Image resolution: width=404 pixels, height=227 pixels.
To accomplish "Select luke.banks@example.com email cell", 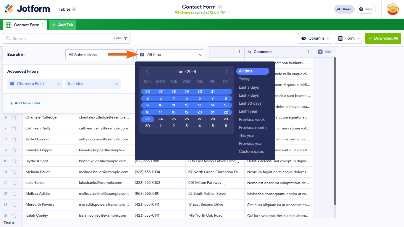I will click(104, 183).
